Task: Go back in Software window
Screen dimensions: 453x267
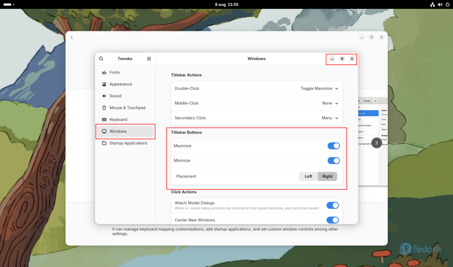Action: tap(72, 37)
